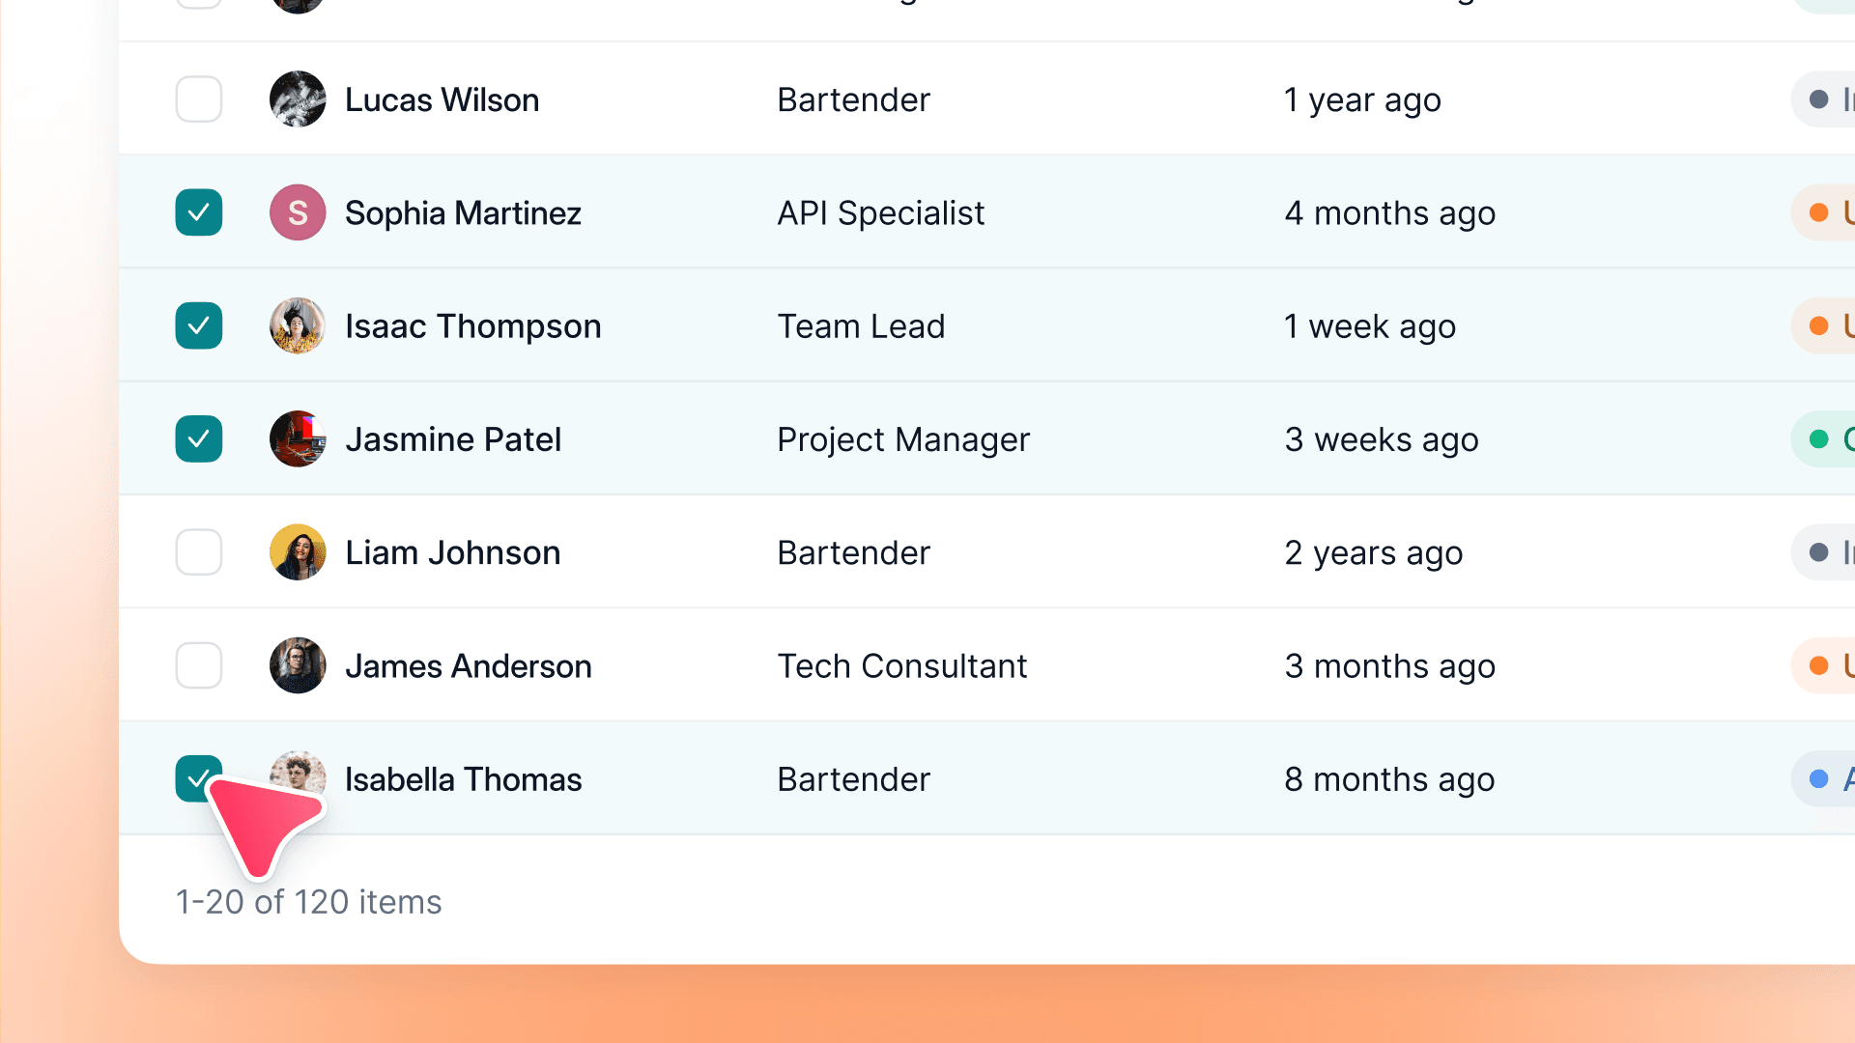1855x1043 pixels.
Task: Open the Isabella Thomas name link
Action: (463, 779)
